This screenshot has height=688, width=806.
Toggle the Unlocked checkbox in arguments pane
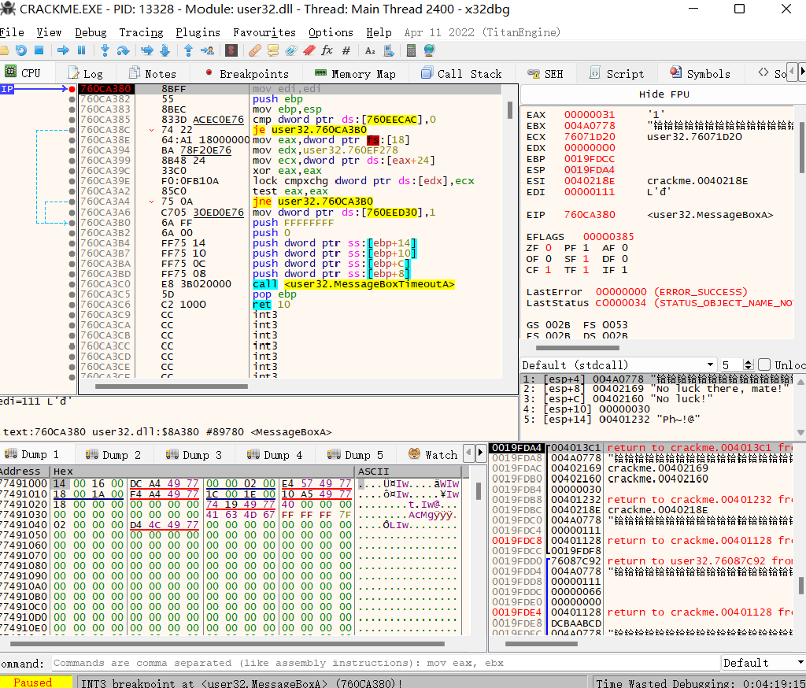763,364
